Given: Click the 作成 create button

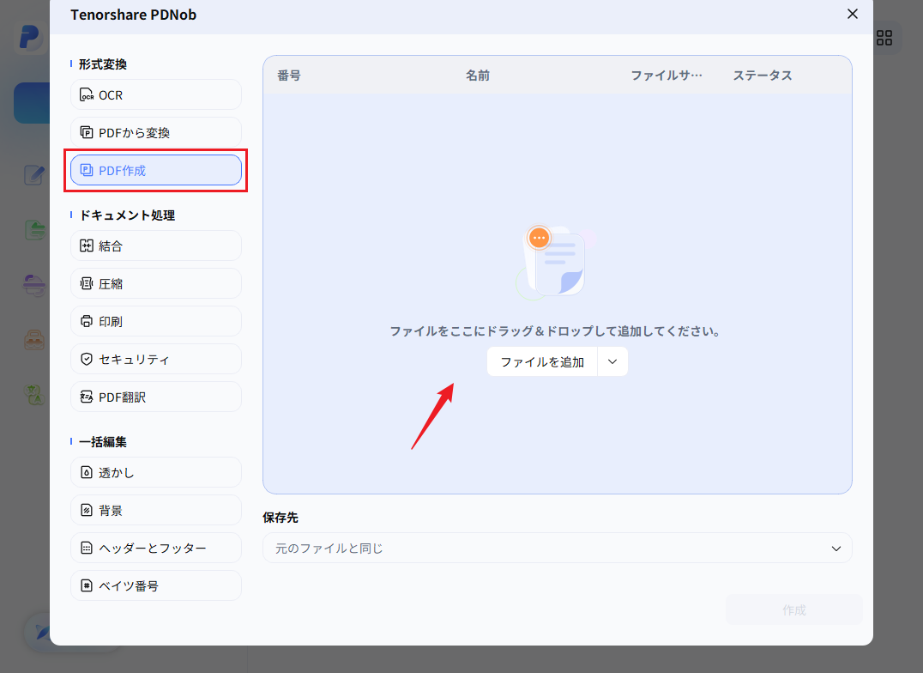Looking at the screenshot, I should (x=794, y=610).
